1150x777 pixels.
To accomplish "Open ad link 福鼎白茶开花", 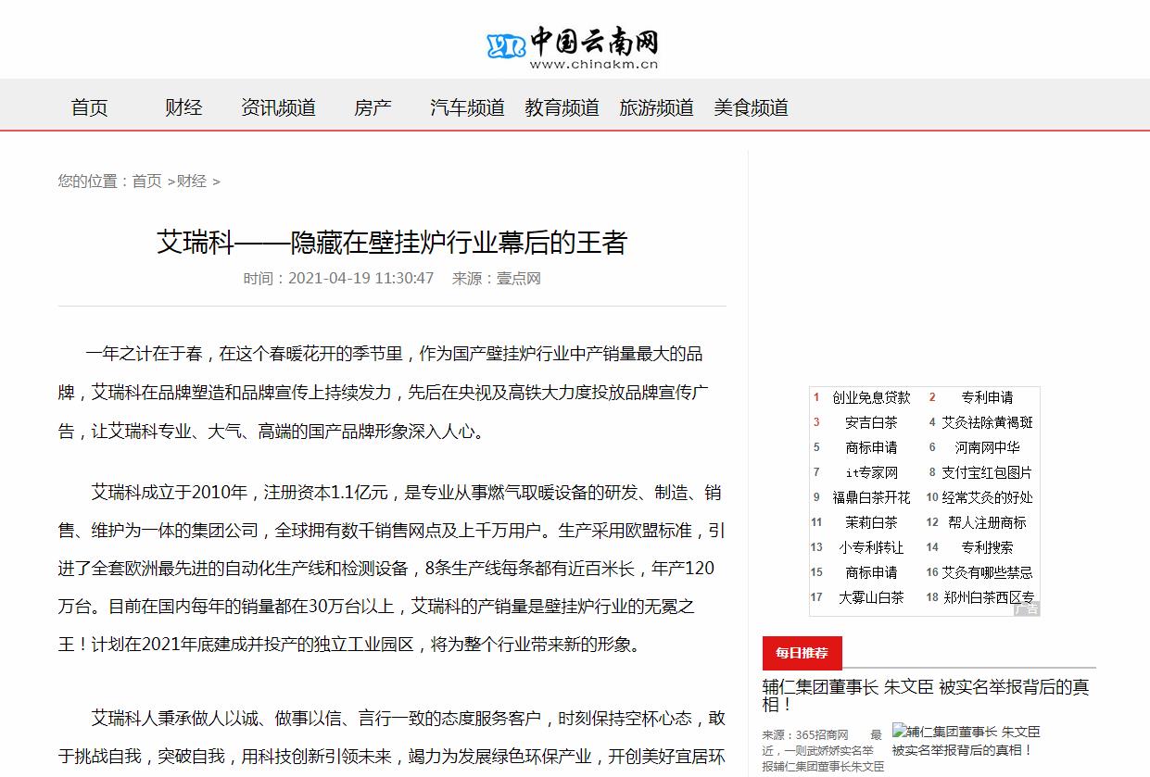I will 871,497.
